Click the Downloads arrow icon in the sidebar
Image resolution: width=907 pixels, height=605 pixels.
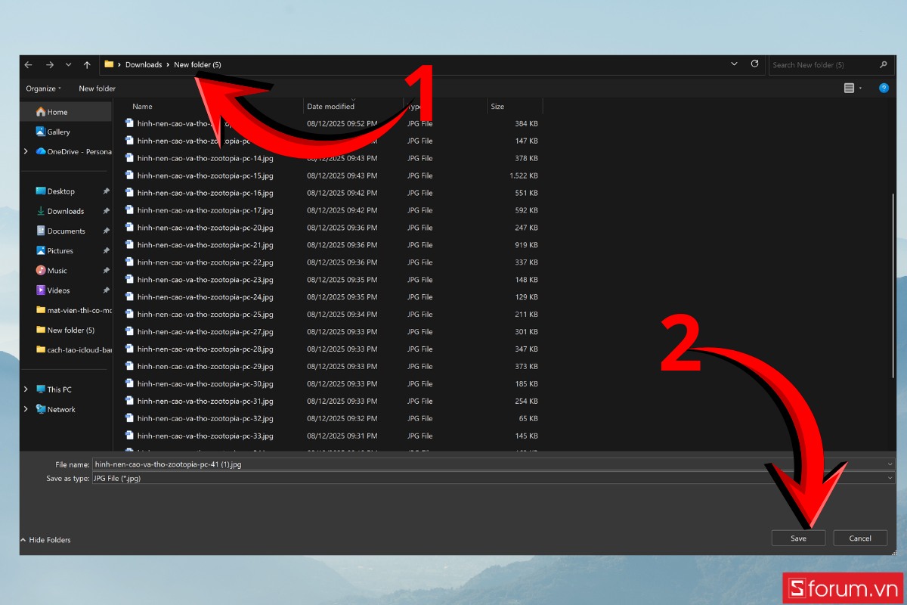[41, 211]
